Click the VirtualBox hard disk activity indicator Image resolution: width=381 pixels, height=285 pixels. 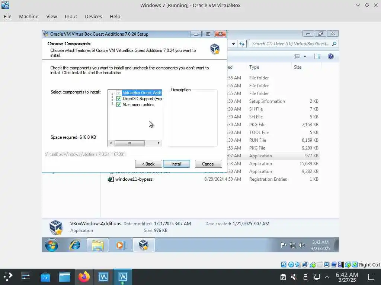click(284, 264)
